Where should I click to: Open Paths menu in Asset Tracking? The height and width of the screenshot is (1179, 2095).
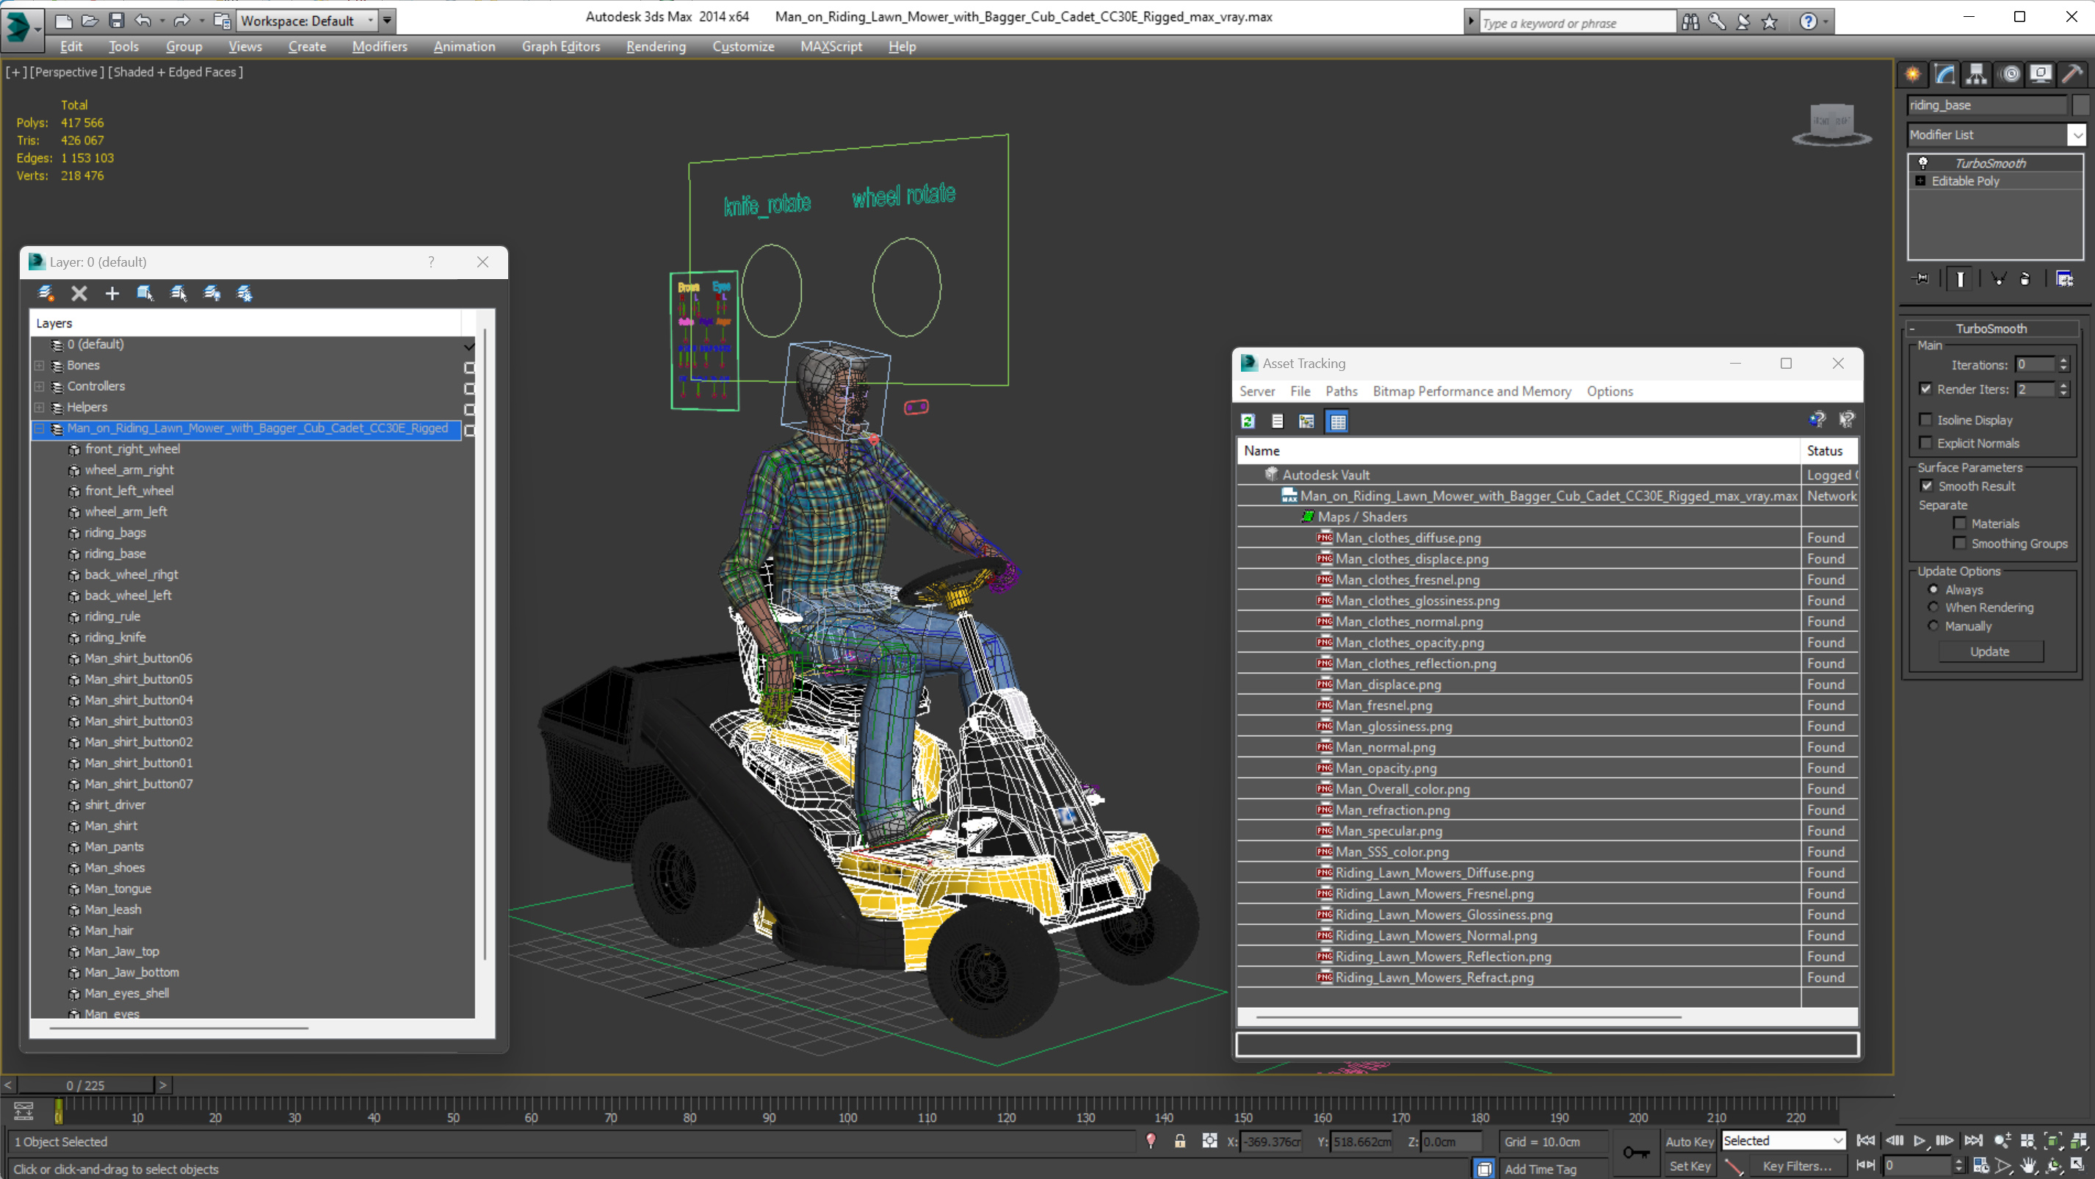tap(1341, 392)
